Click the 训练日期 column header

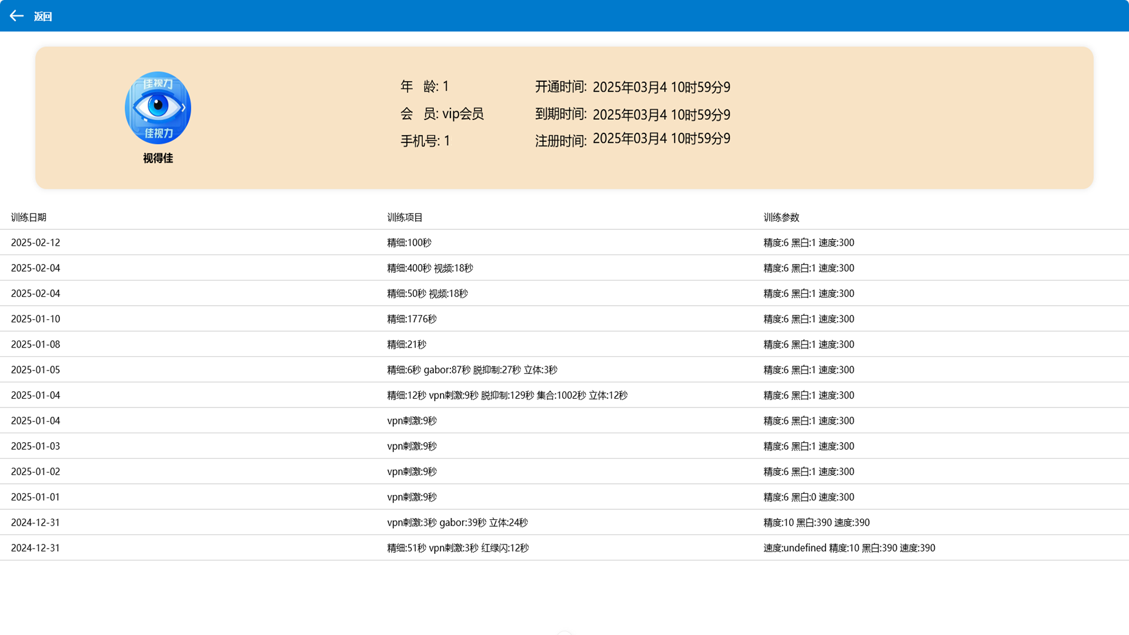tap(28, 217)
